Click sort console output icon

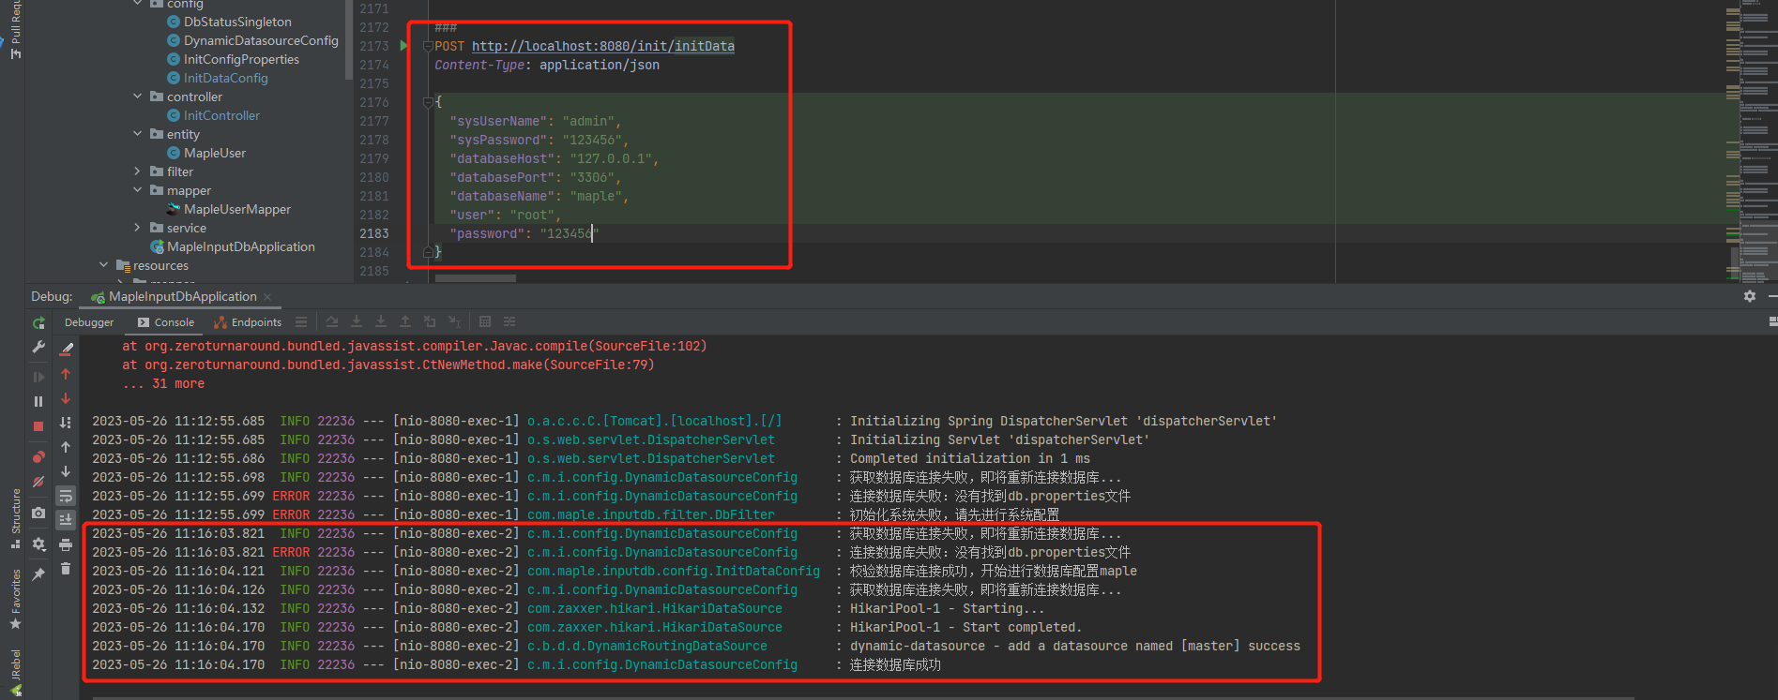66,423
